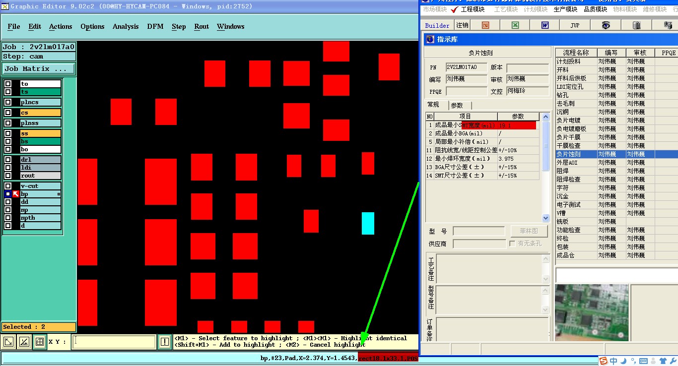Image resolution: width=678 pixels, height=366 pixels.
Task: Select the 负片蚀刻 process row
Action: (x=616, y=154)
